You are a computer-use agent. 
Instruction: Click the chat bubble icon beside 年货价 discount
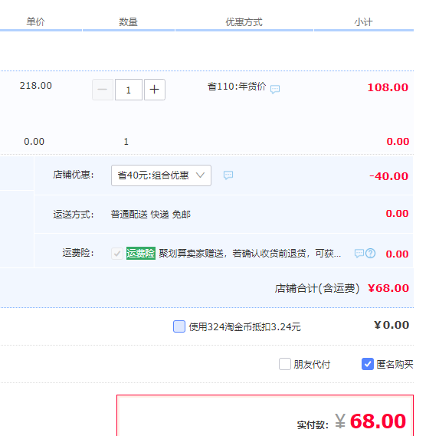point(275,89)
